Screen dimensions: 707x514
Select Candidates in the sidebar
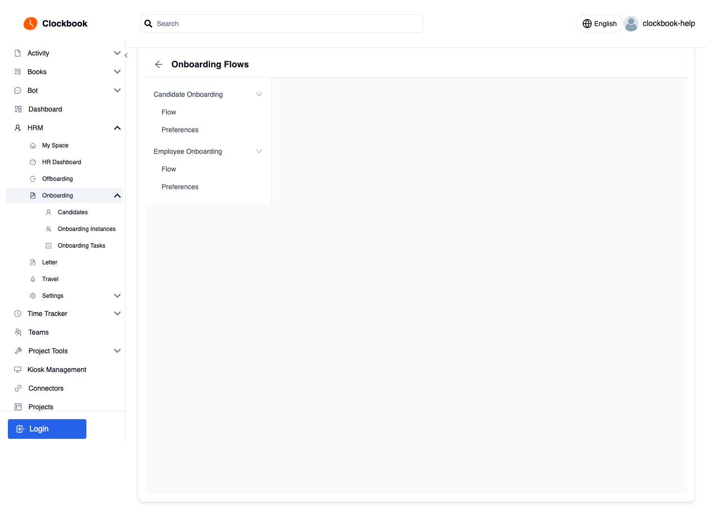click(x=73, y=212)
